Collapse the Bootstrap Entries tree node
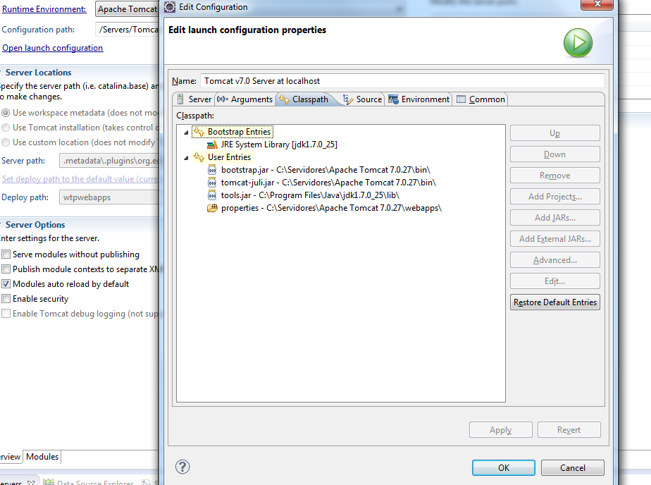This screenshot has height=485, width=651. (x=187, y=133)
